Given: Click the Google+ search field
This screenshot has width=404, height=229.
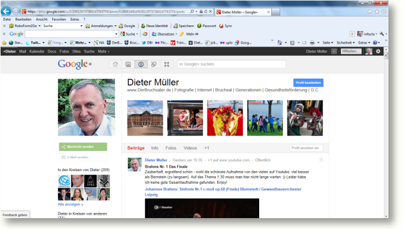Looking at the screenshot, I should 232,64.
